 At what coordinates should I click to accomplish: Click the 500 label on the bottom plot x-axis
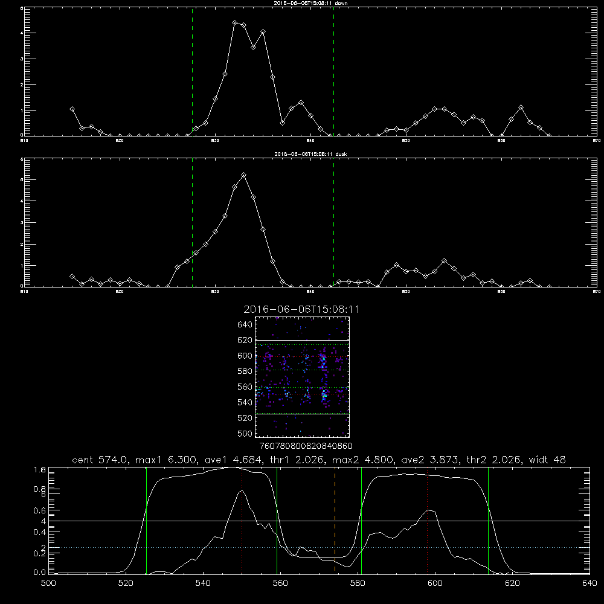(48, 583)
